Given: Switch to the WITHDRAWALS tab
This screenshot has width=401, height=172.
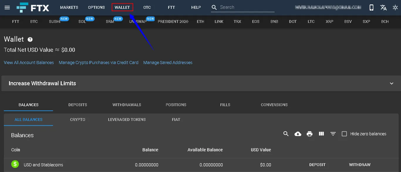Looking at the screenshot, I should [x=127, y=105].
